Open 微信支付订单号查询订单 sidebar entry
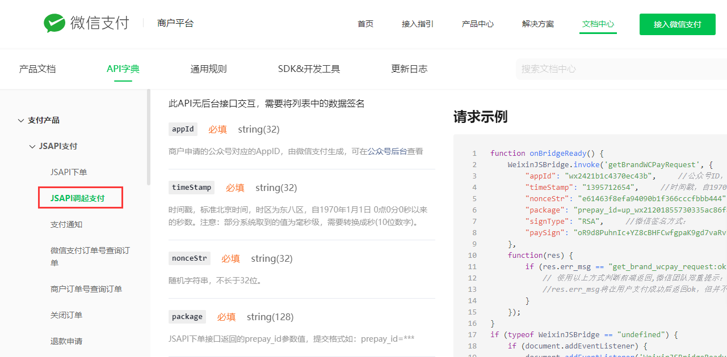 [x=90, y=257]
